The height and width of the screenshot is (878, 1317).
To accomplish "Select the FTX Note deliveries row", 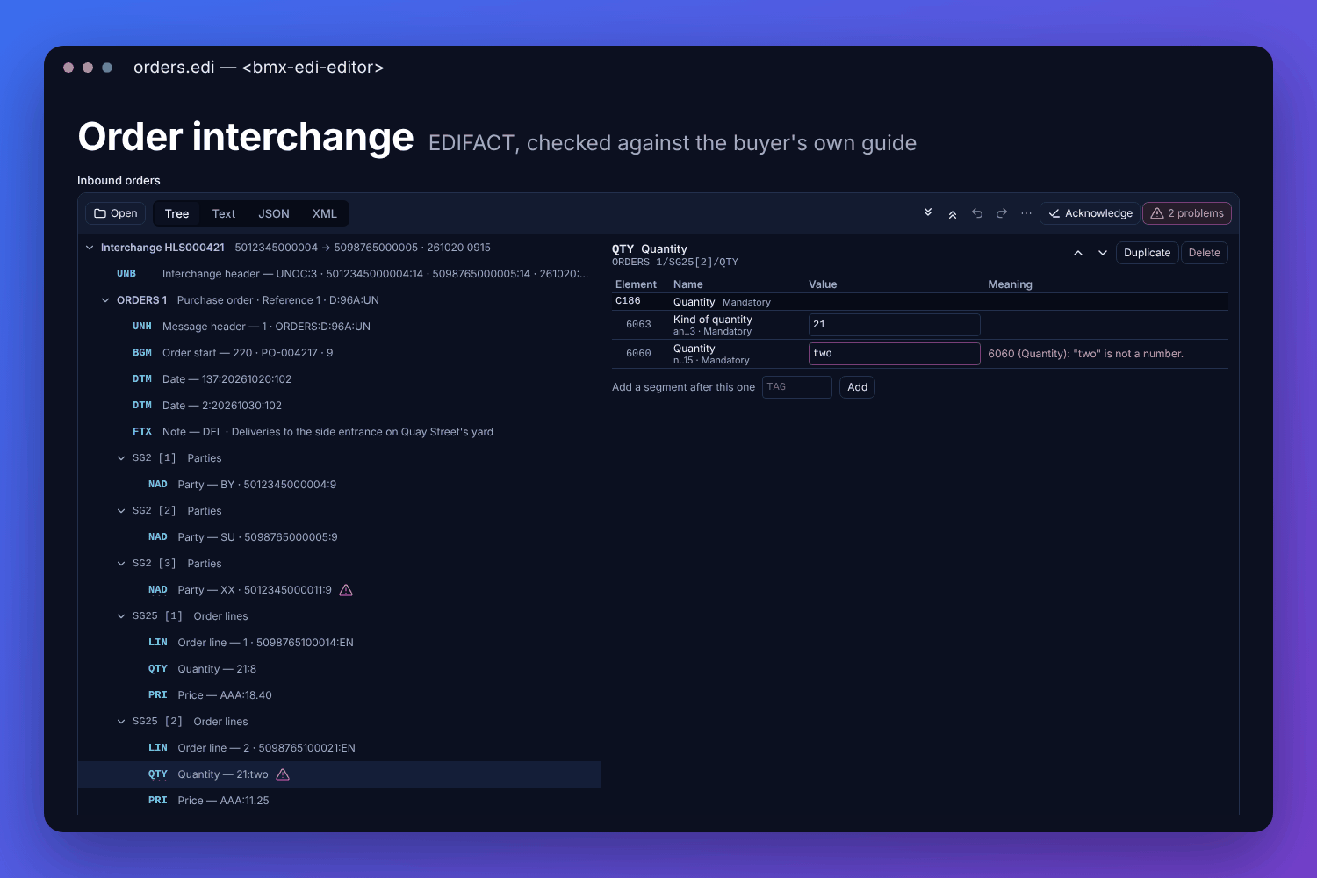I will pos(339,432).
